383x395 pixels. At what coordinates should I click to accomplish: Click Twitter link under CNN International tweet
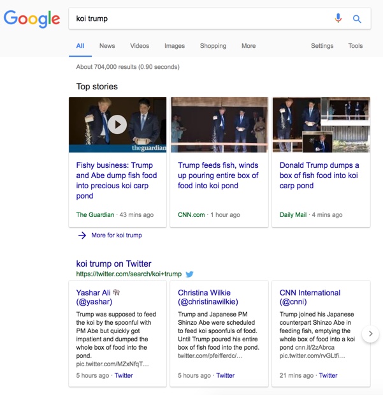point(328,375)
